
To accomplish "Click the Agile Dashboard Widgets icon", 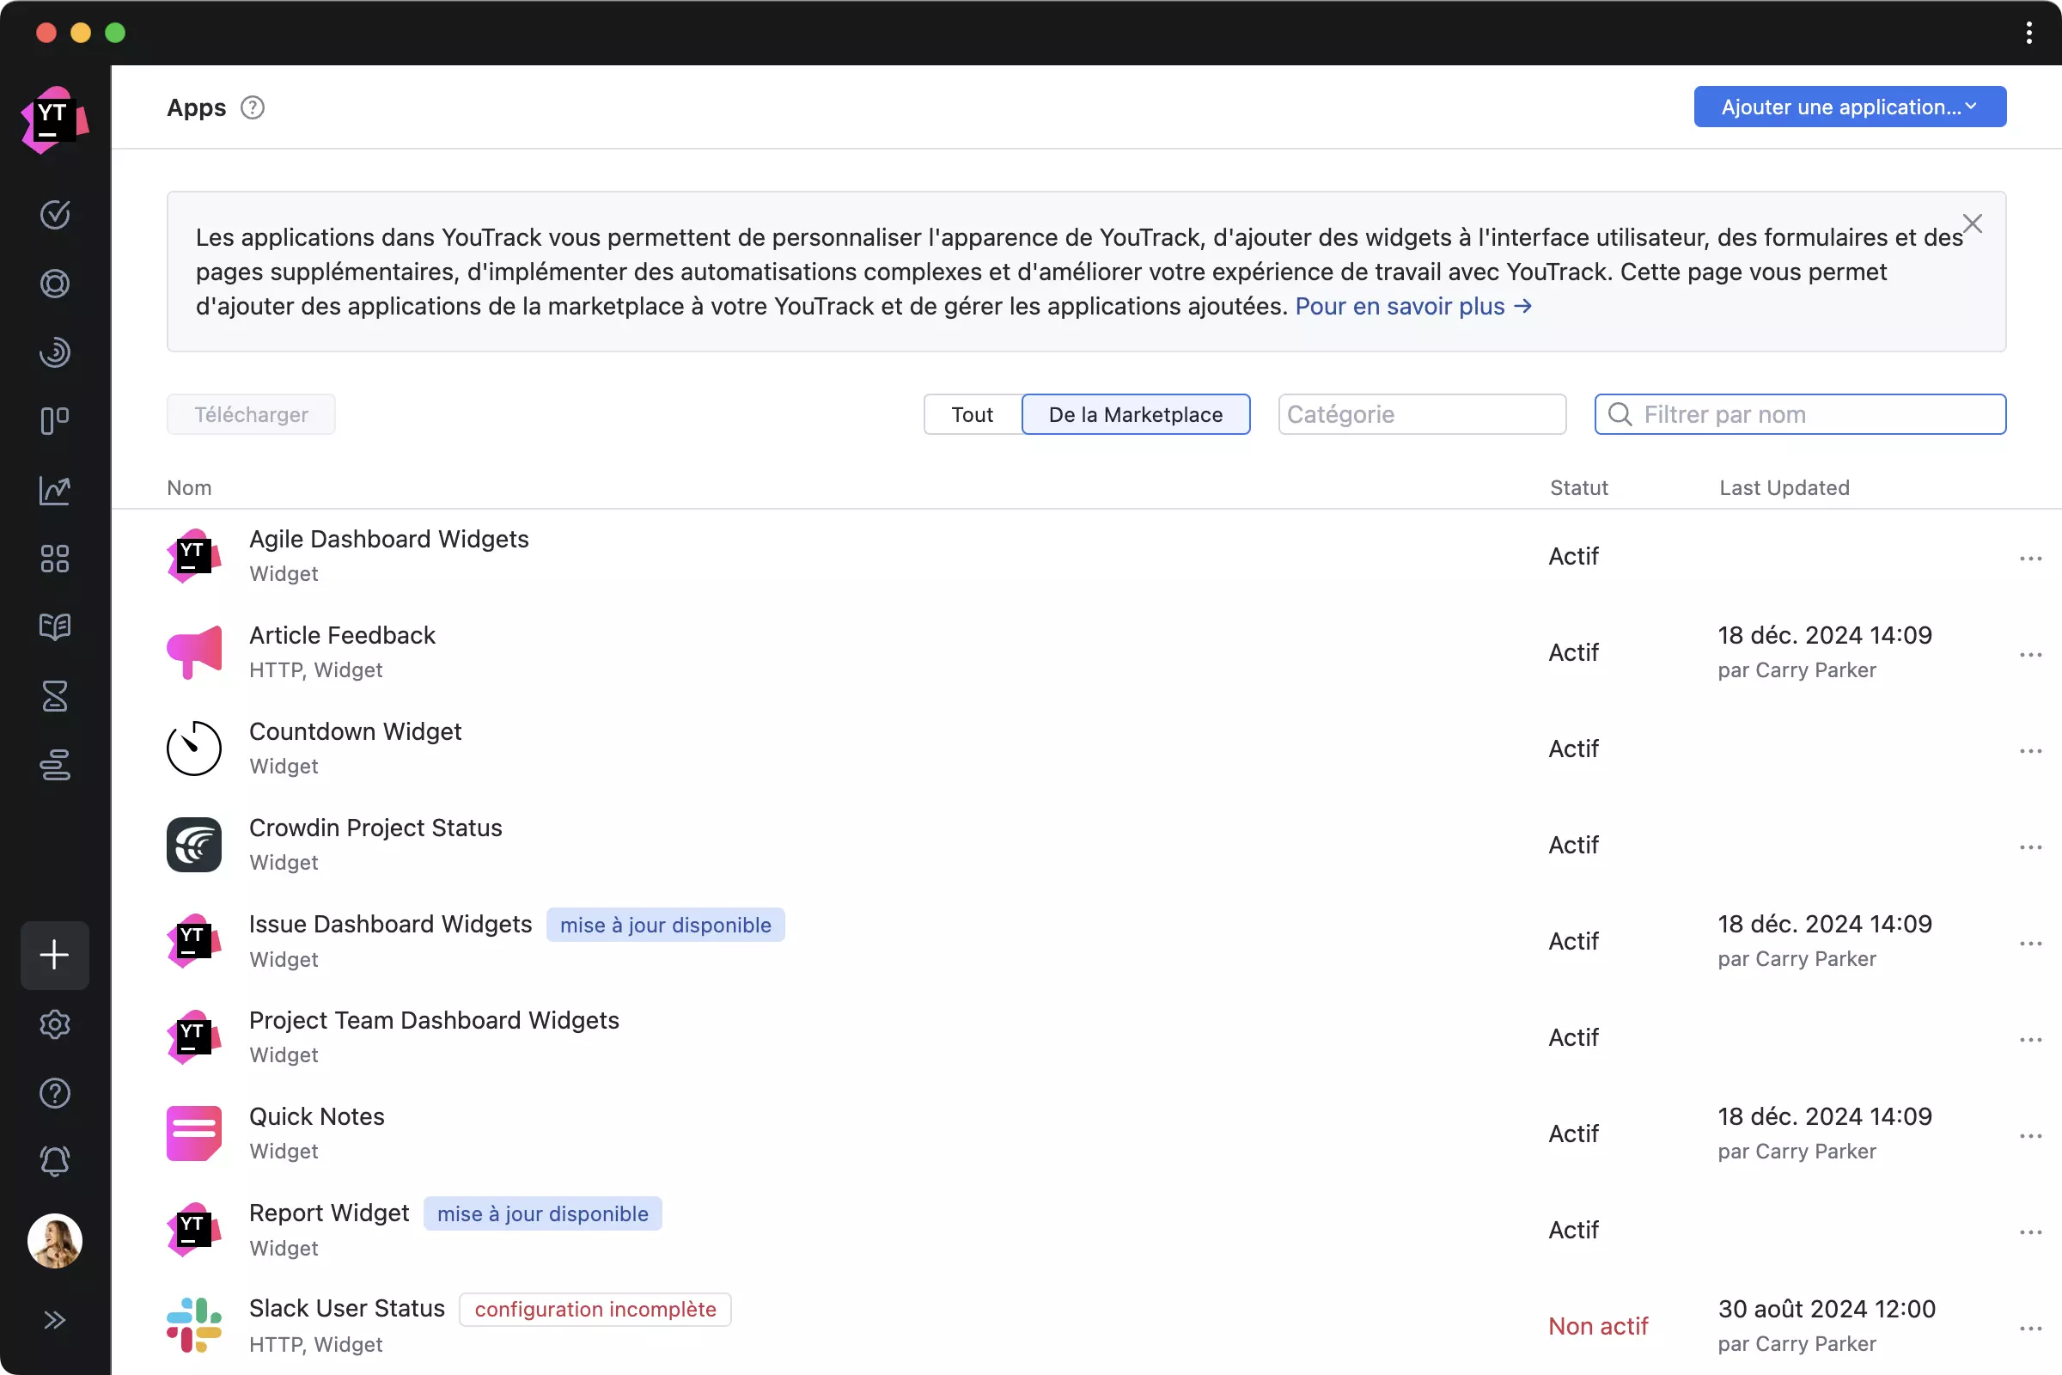I will (195, 555).
